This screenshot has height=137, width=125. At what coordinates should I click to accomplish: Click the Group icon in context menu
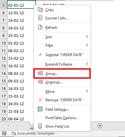[40, 73]
